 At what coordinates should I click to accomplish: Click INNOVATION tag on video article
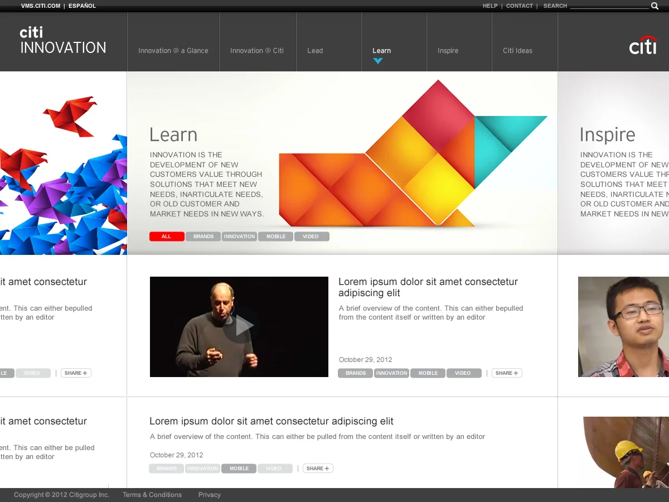point(392,373)
